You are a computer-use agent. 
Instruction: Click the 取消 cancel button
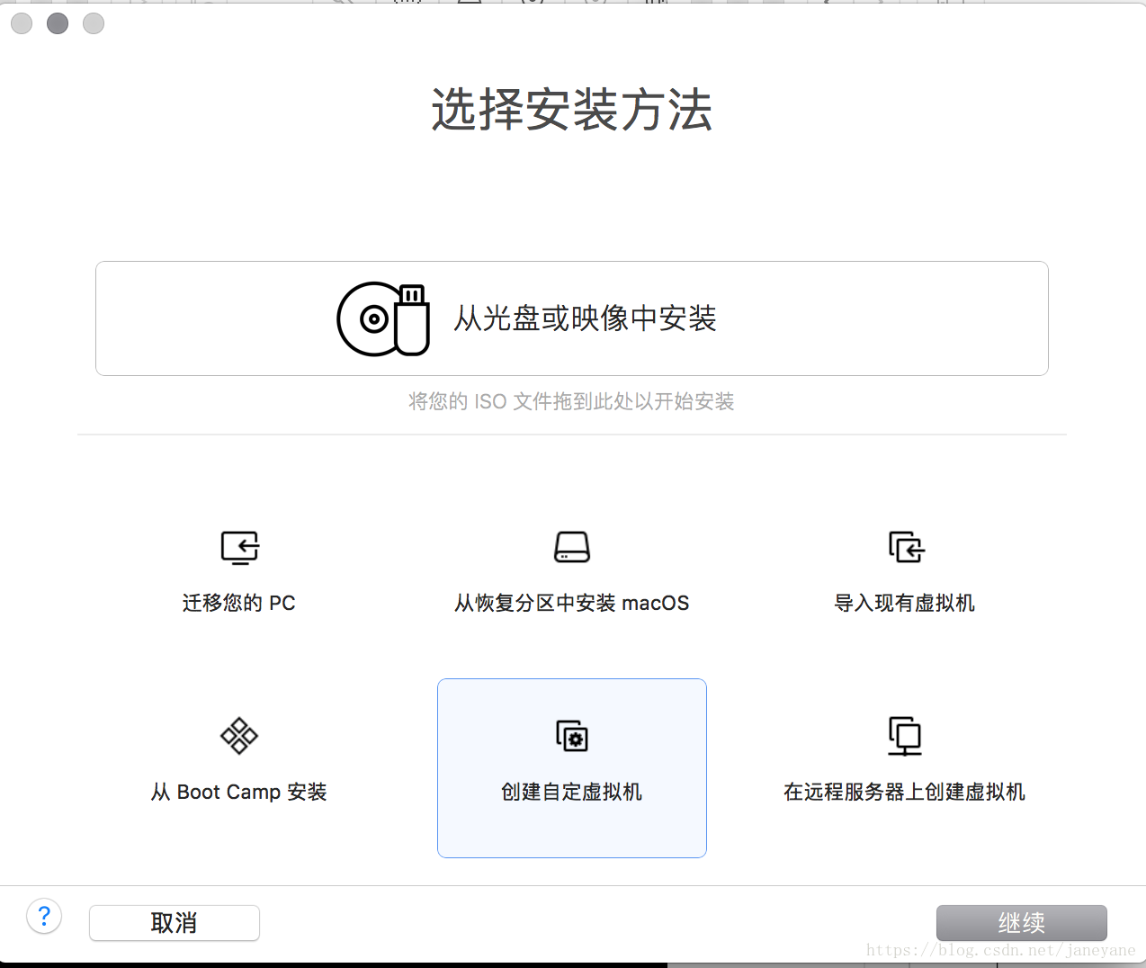click(175, 923)
